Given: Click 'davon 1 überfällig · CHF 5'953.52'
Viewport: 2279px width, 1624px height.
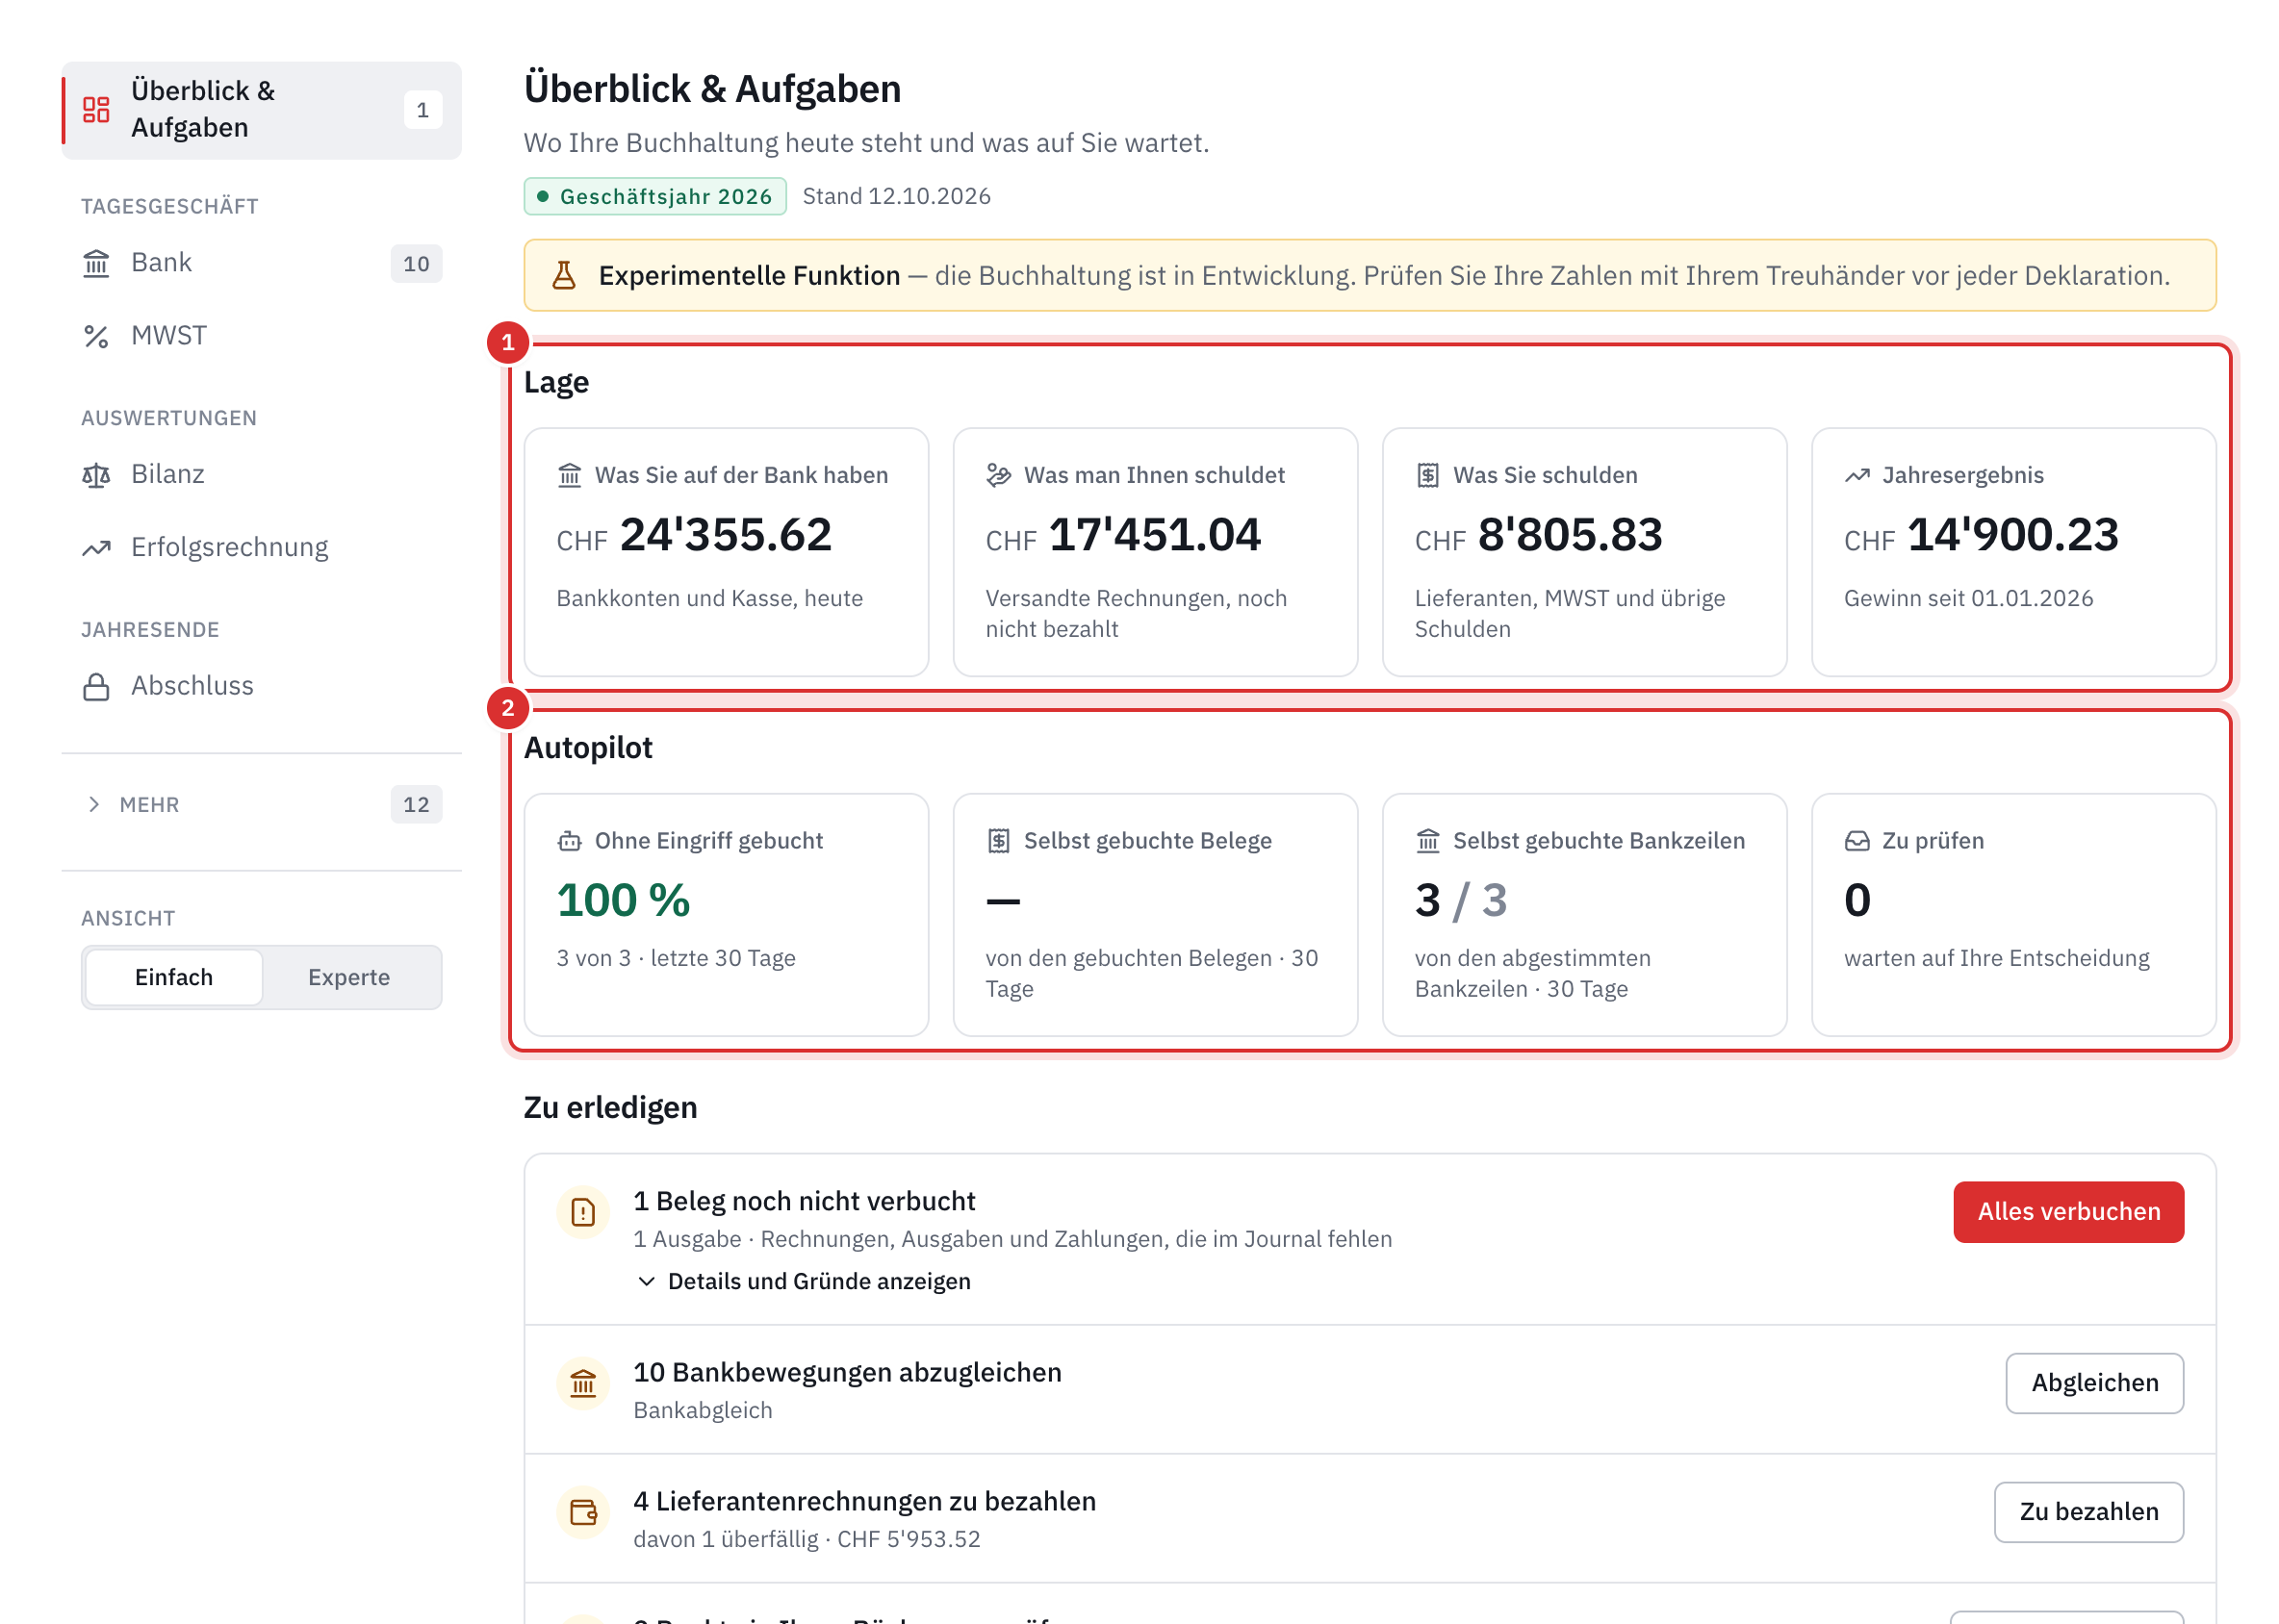Looking at the screenshot, I should (807, 1540).
